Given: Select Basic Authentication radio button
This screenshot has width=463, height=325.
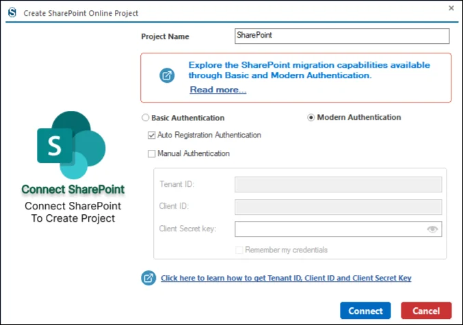Looking at the screenshot, I should pyautogui.click(x=145, y=118).
